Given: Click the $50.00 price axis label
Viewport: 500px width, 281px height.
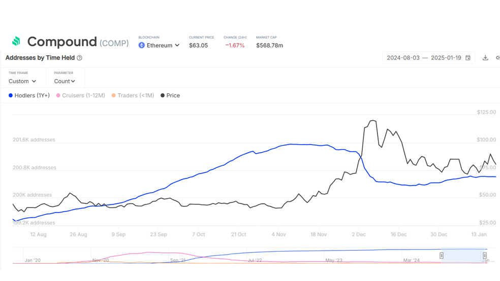Looking at the screenshot, I should (488, 195).
